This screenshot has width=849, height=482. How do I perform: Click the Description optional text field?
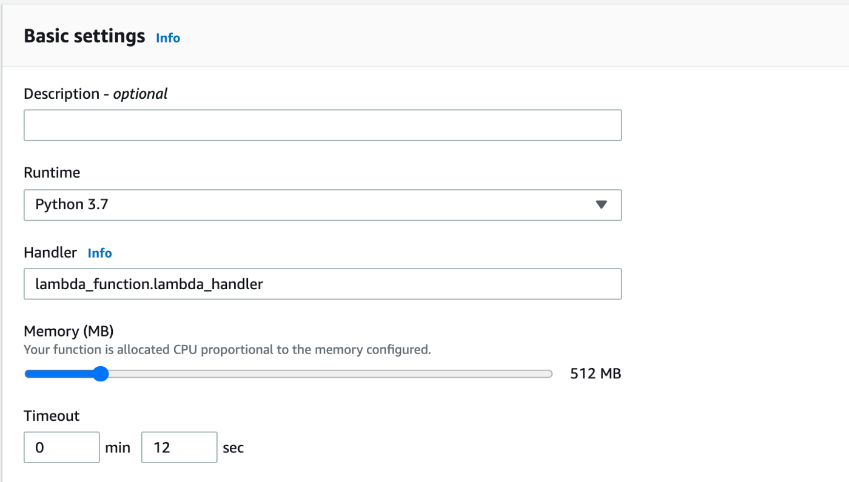[322, 126]
